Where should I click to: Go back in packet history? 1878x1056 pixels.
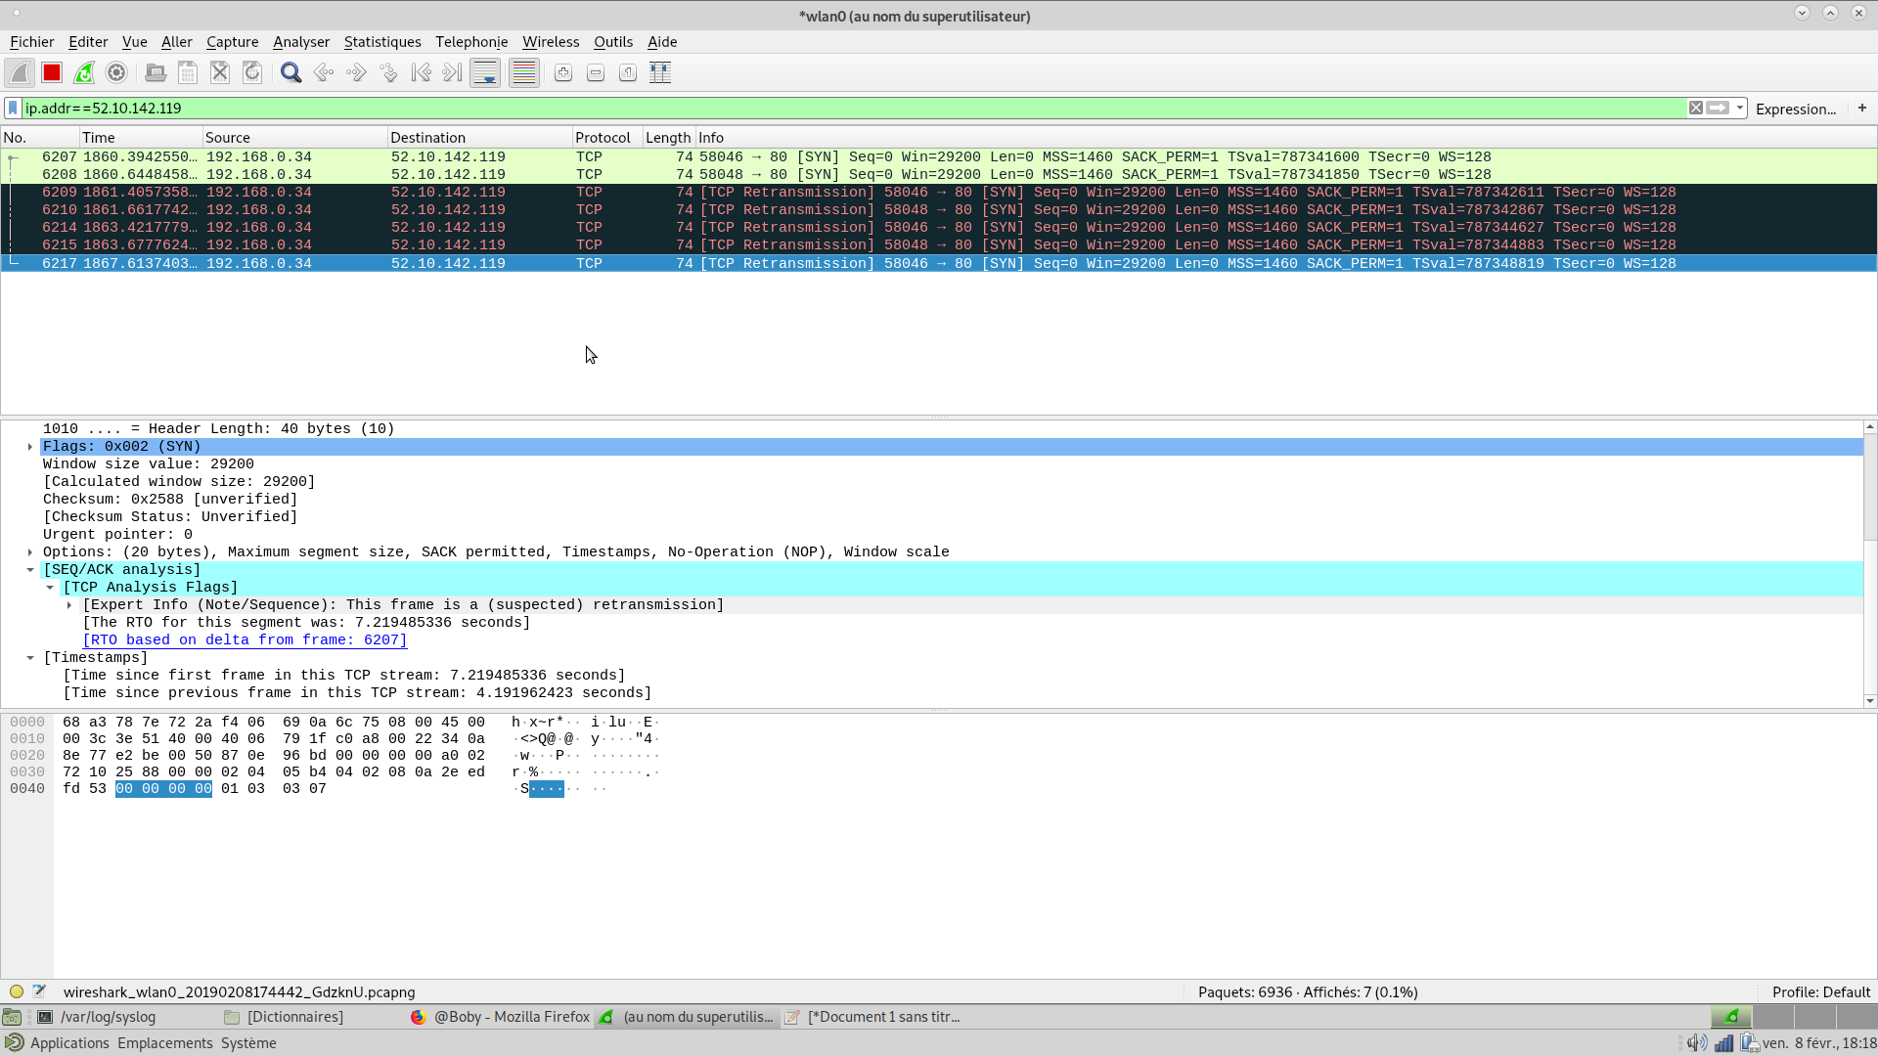324,72
